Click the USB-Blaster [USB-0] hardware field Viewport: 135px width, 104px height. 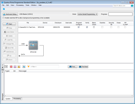pos(44,14)
